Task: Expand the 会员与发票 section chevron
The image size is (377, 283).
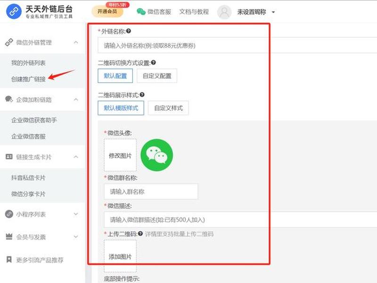Action: [x=76, y=237]
